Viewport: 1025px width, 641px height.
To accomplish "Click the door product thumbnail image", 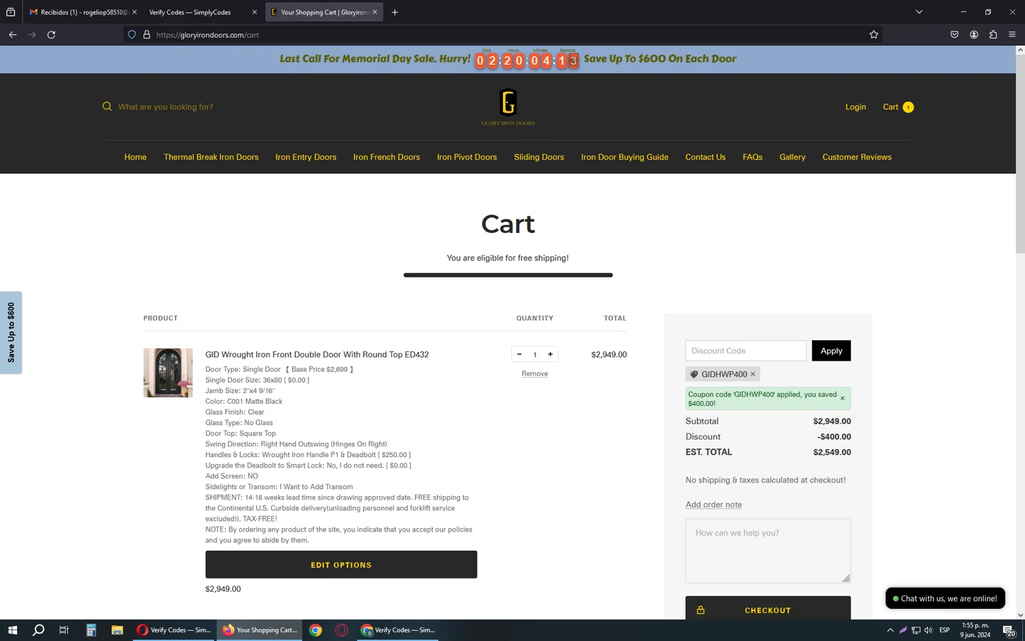I will pos(168,372).
